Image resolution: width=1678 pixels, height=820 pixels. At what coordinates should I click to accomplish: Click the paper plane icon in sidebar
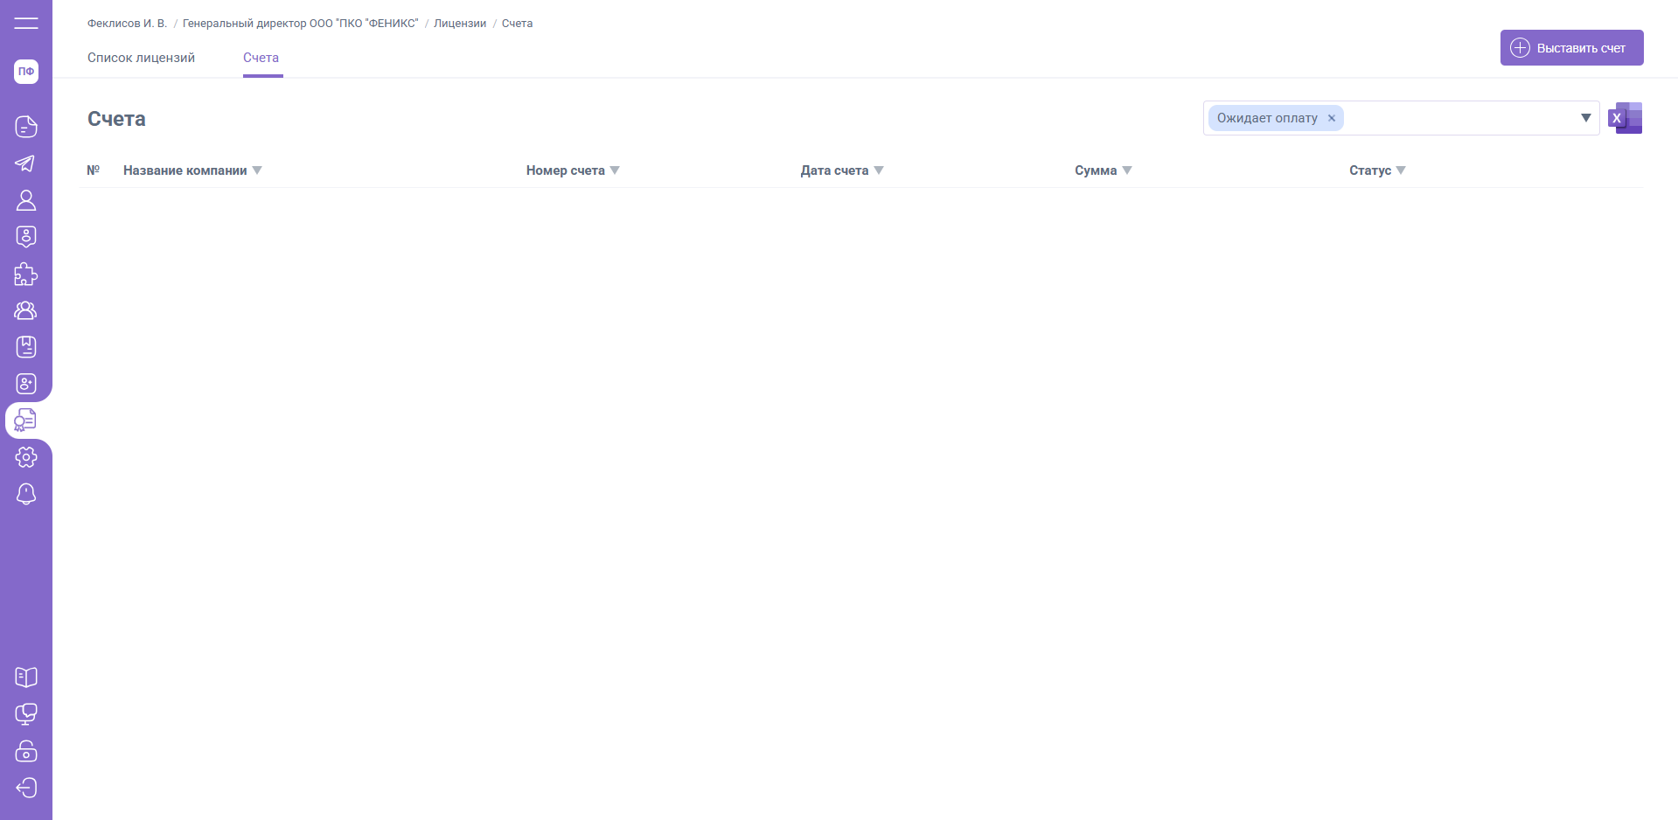point(26,163)
